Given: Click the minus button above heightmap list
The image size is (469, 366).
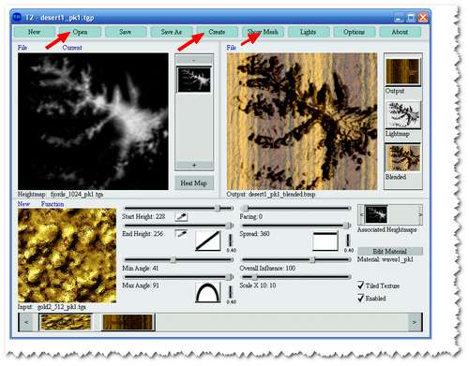Looking at the screenshot, I should point(194,60).
